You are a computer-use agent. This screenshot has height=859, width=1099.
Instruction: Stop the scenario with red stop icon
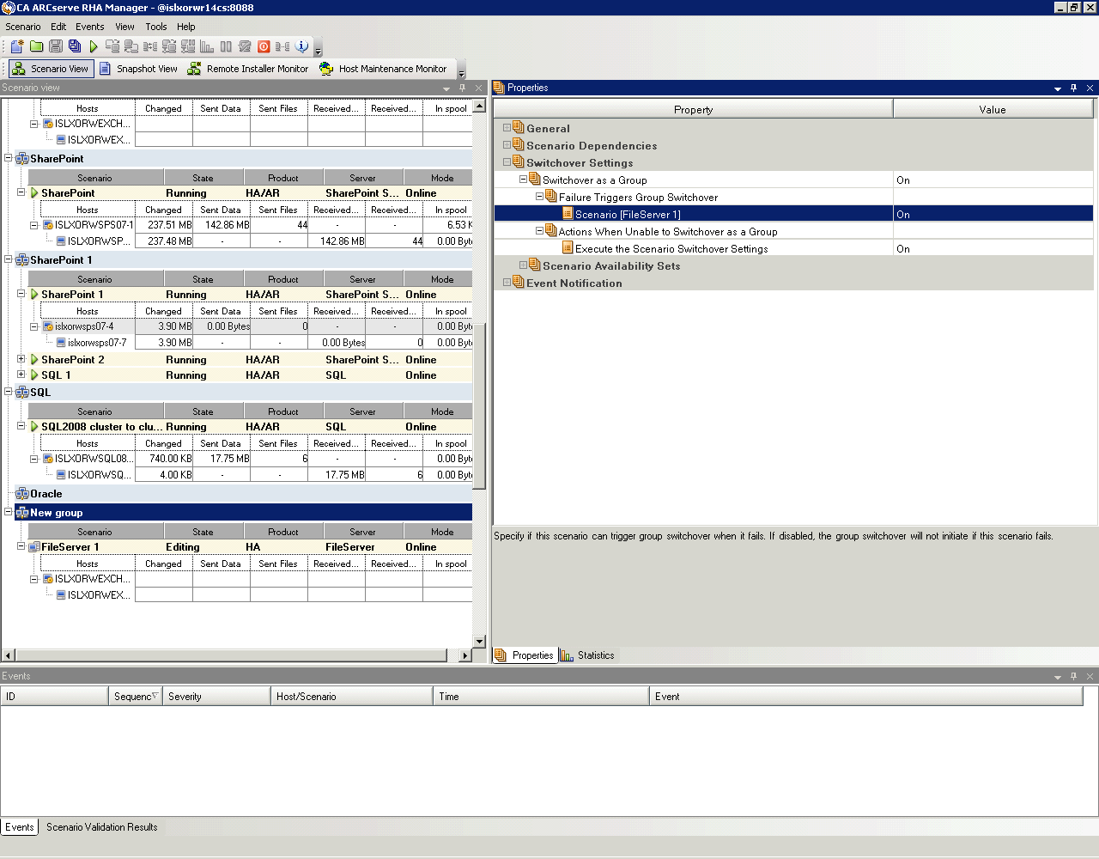(x=264, y=46)
